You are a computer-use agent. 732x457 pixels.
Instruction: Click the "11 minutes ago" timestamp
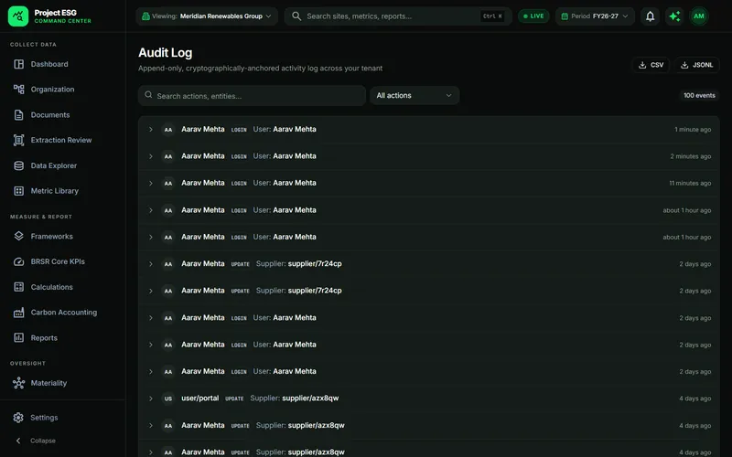pos(690,184)
